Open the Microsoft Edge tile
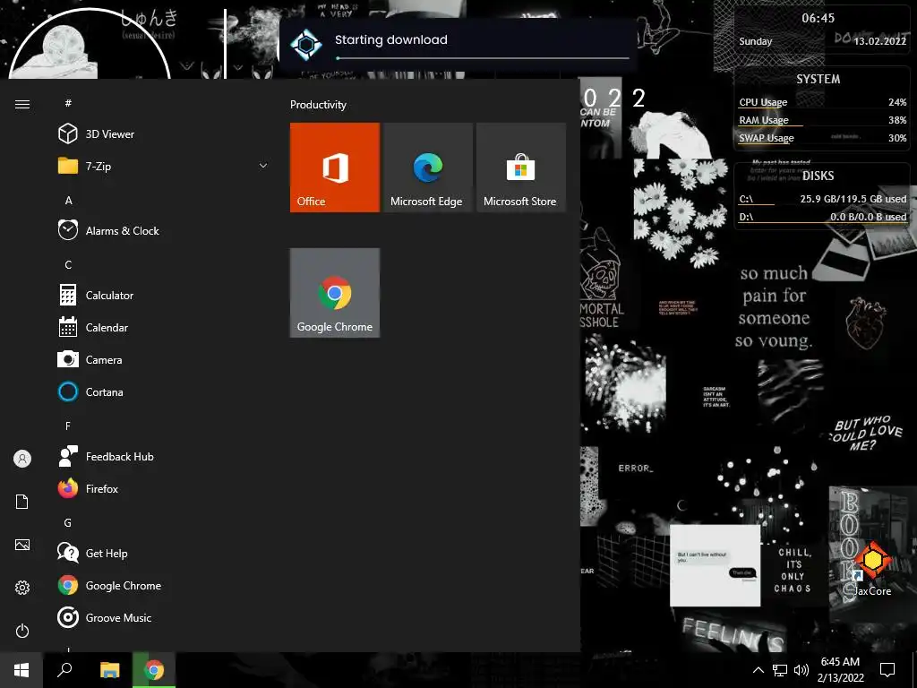 coord(427,168)
